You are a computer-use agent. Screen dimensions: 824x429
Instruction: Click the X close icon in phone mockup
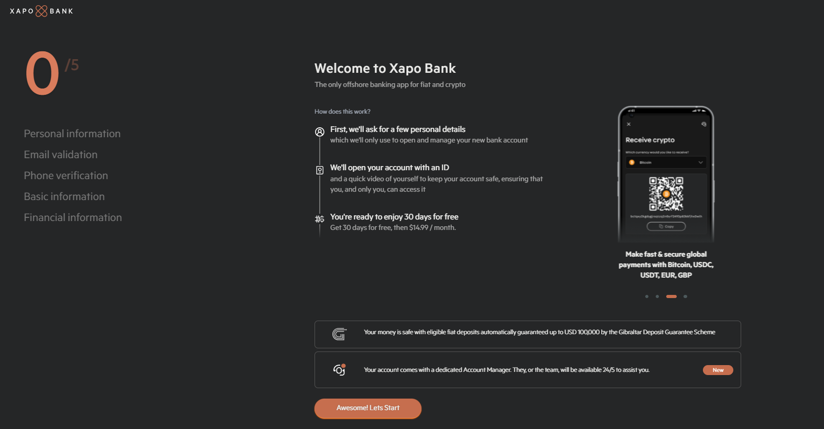pyautogui.click(x=628, y=124)
